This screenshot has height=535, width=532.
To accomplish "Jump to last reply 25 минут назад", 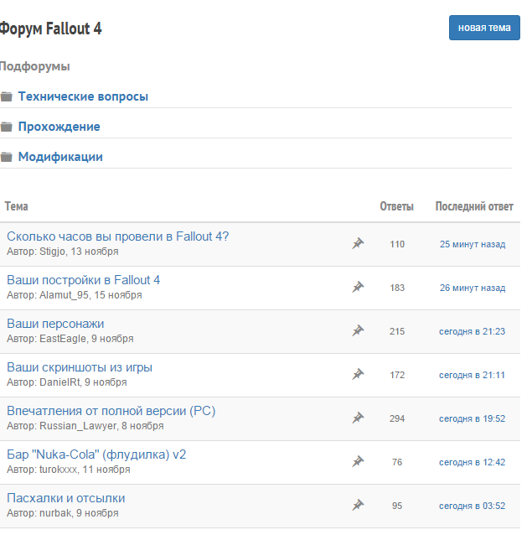I will tap(473, 244).
